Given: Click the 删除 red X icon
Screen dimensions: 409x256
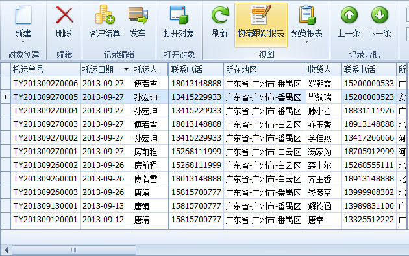Looking at the screenshot, I should pos(64,15).
